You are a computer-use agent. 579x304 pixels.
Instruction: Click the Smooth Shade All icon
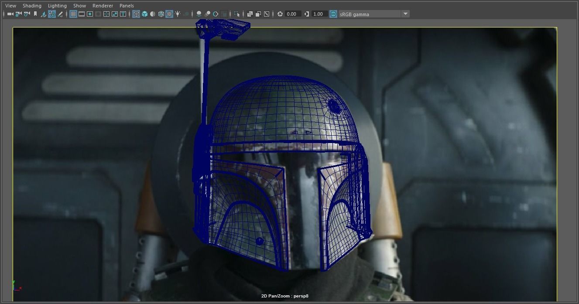144,14
